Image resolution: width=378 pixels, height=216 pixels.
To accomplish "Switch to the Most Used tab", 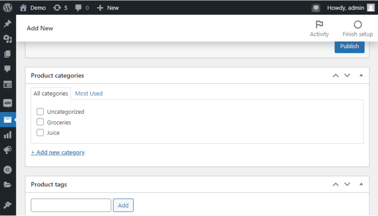I will coord(89,94).
